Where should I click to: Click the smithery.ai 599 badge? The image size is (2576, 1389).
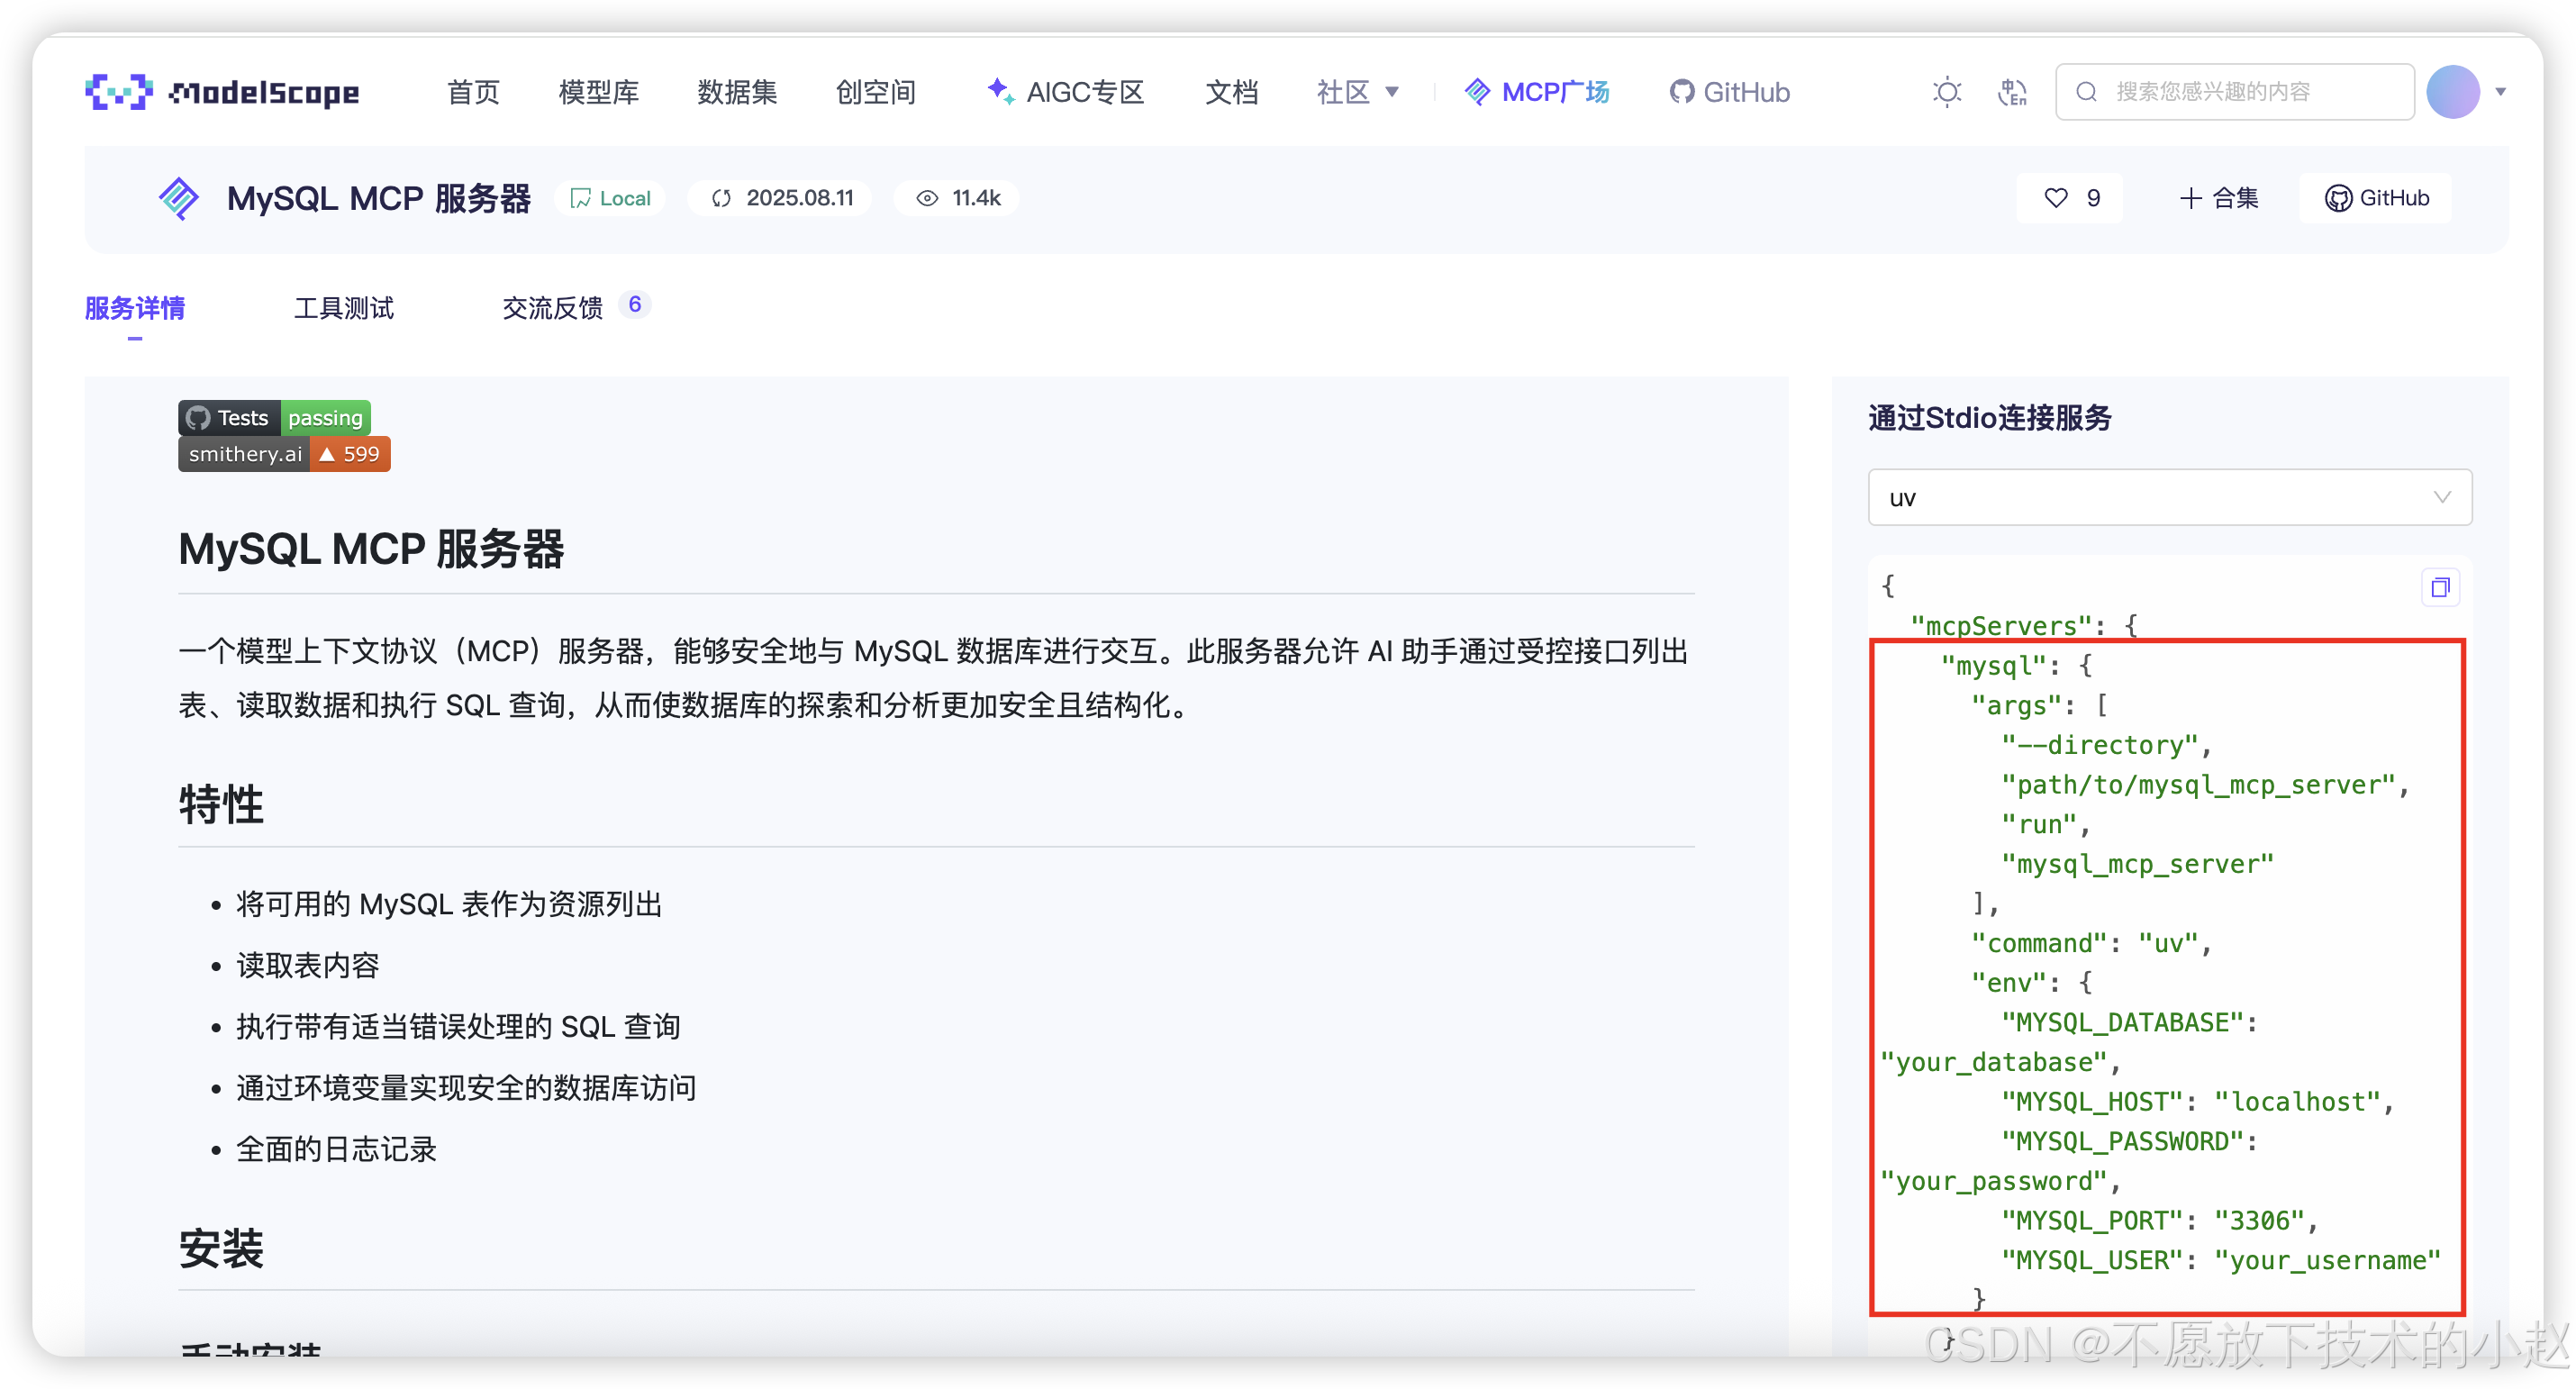pyautogui.click(x=284, y=454)
